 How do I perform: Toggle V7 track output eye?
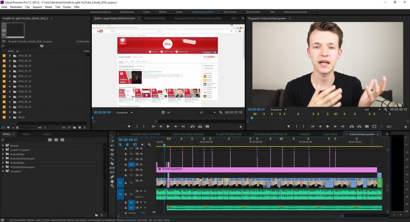[141, 149]
